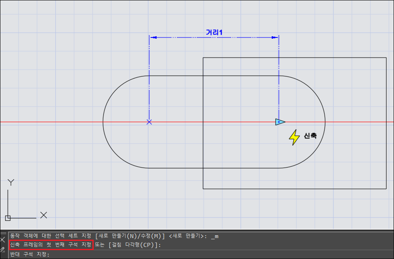Image resolution: width=394 pixels, height=259 pixels.
Task: Close the command line window with X
Action: coord(2,240)
